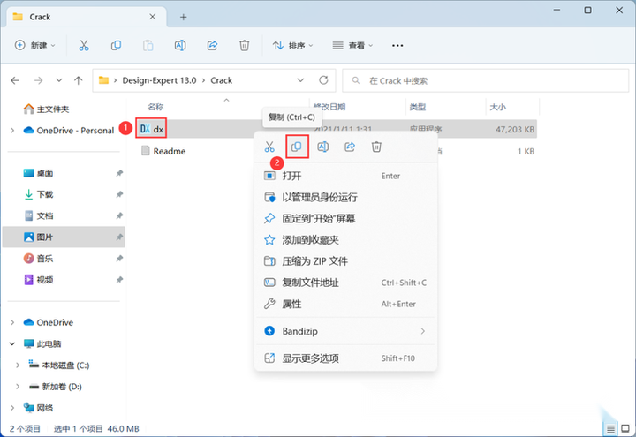This screenshot has width=636, height=437.
Task: Close the Crack tab
Action: [153, 17]
